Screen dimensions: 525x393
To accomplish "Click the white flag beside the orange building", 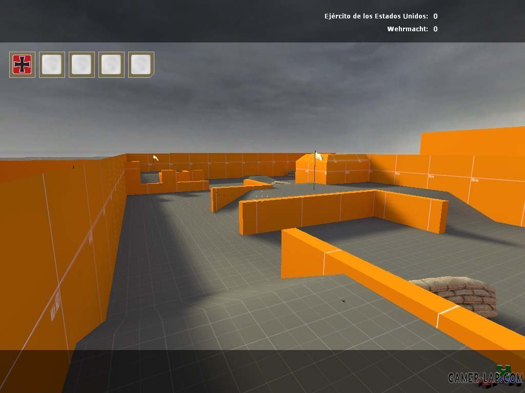I will 318,156.
